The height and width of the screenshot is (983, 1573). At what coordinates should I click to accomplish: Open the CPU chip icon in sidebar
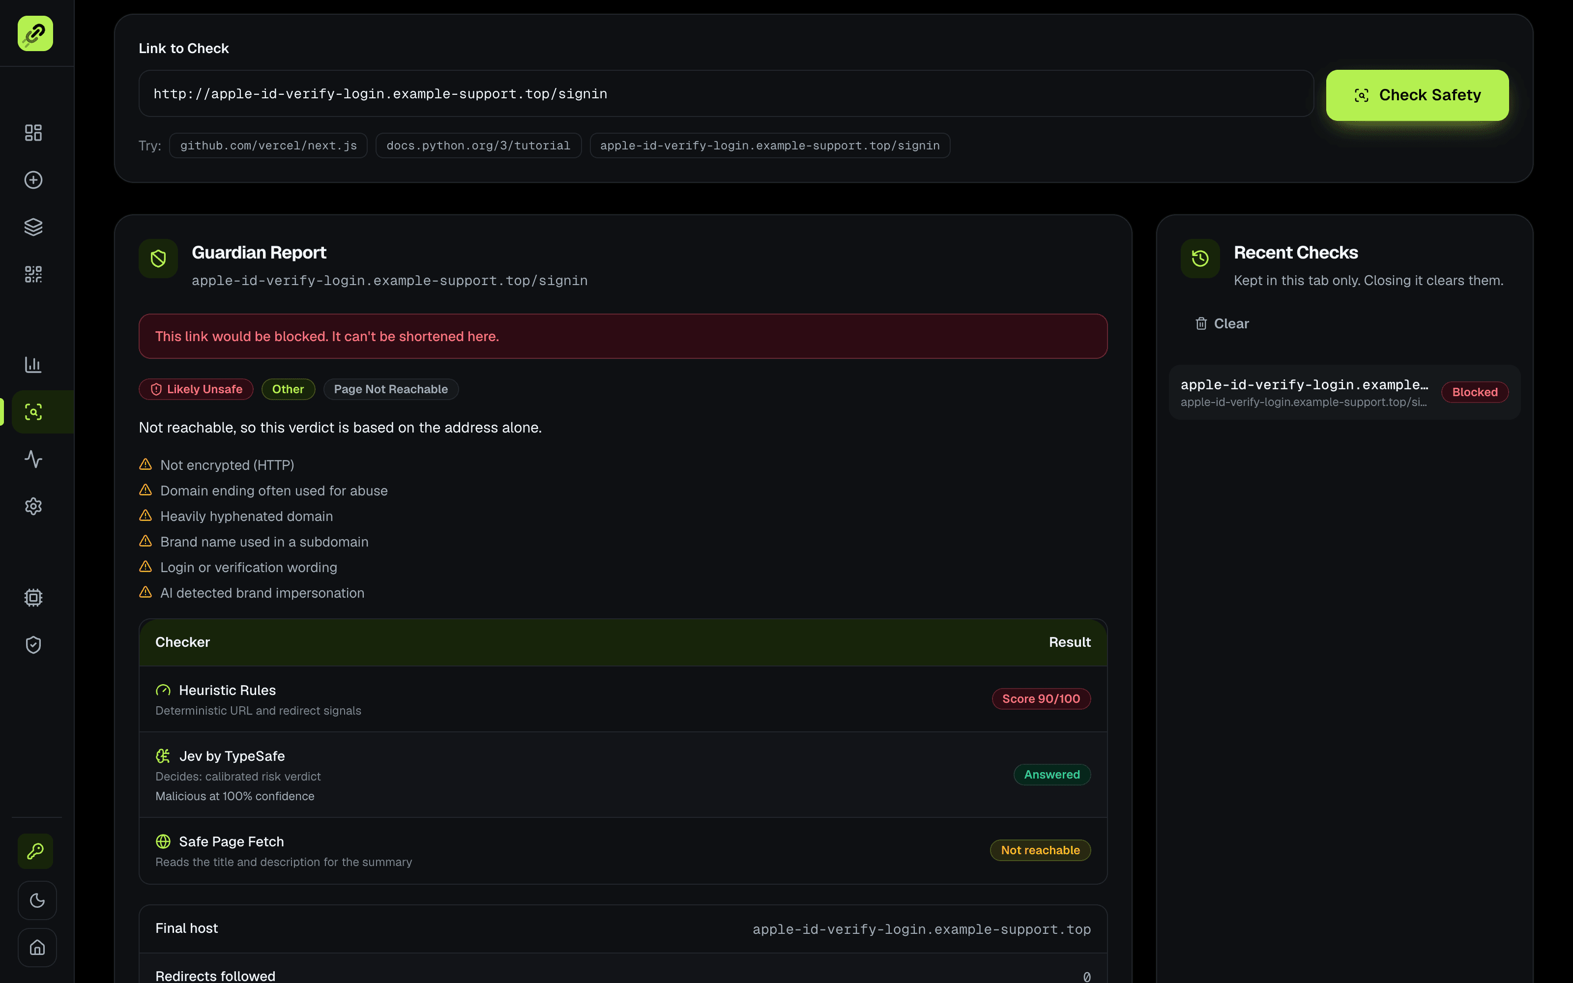click(x=33, y=598)
